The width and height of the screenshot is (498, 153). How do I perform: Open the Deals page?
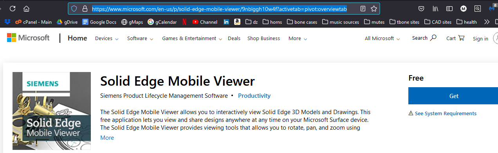pos(234,38)
